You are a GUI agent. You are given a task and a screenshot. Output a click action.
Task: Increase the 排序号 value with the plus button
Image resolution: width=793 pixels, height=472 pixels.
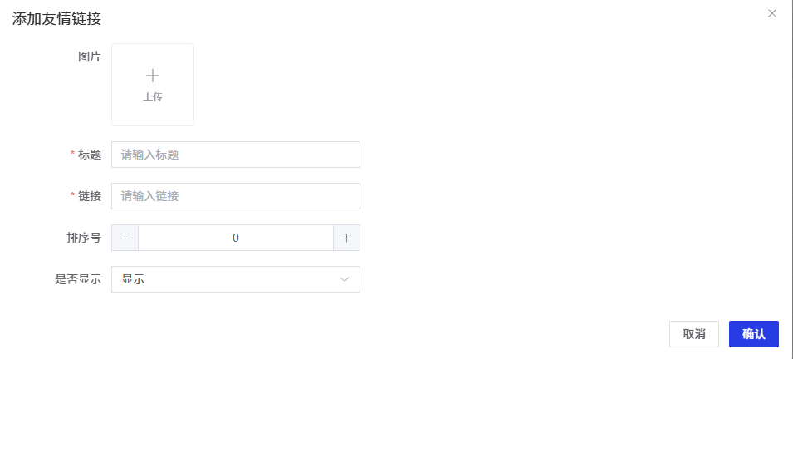[346, 238]
